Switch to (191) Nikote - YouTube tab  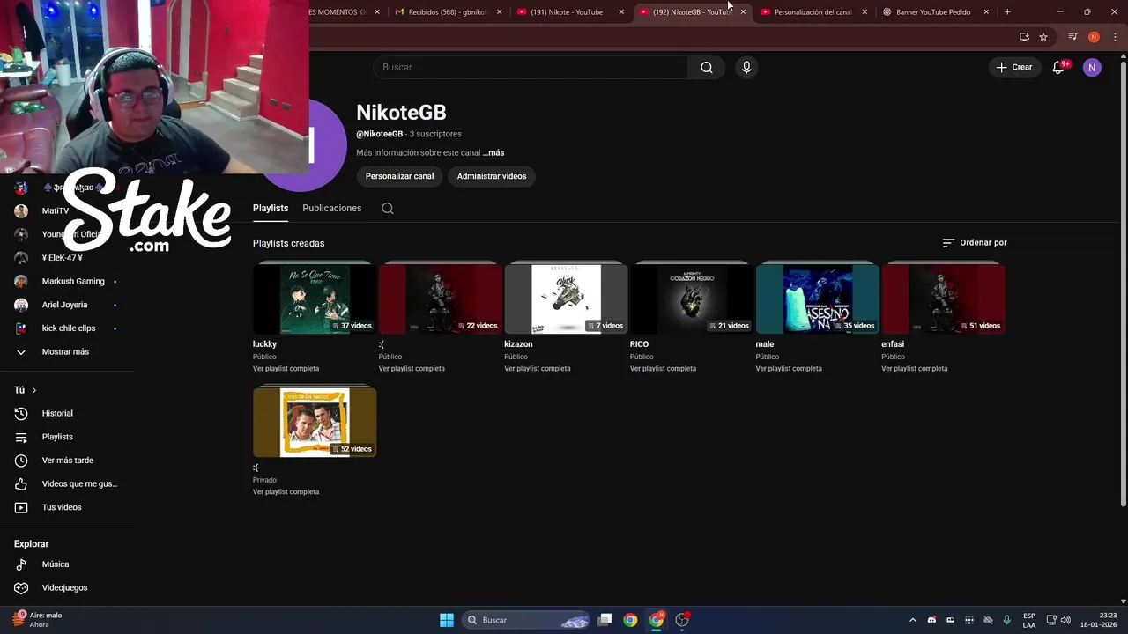pos(568,12)
